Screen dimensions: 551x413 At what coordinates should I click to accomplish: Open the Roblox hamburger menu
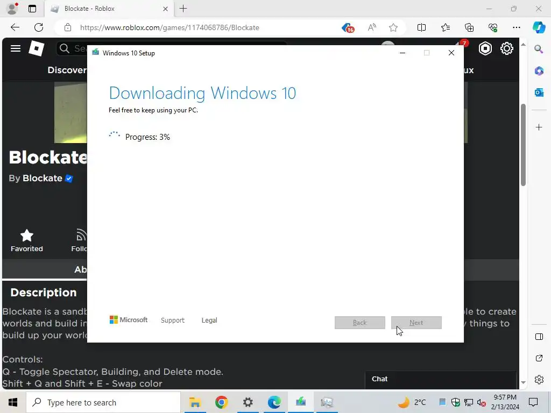pyautogui.click(x=16, y=48)
